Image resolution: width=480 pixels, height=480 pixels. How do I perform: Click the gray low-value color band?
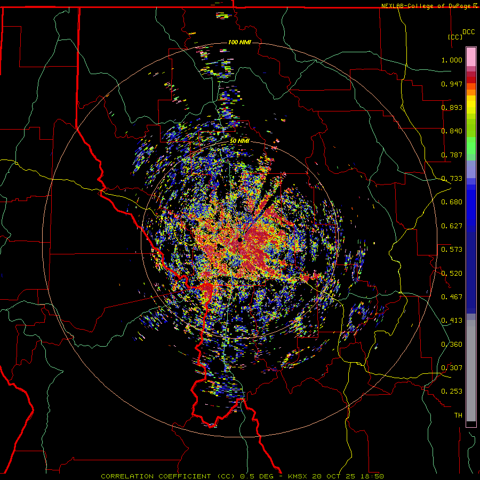pyautogui.click(x=471, y=371)
